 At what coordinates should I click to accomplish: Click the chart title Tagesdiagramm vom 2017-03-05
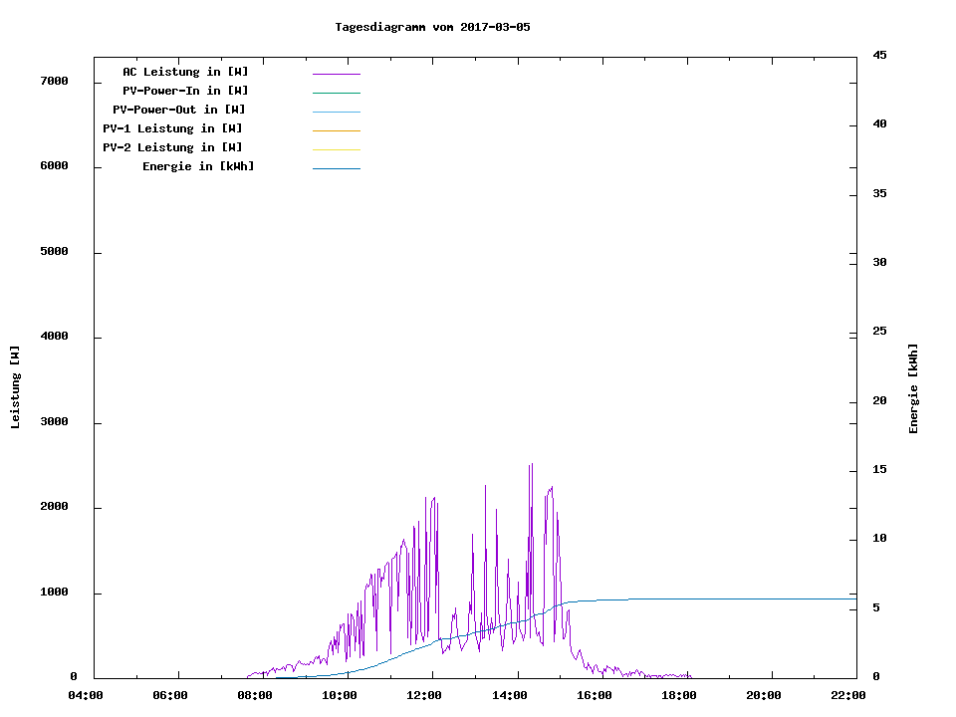[x=432, y=27]
